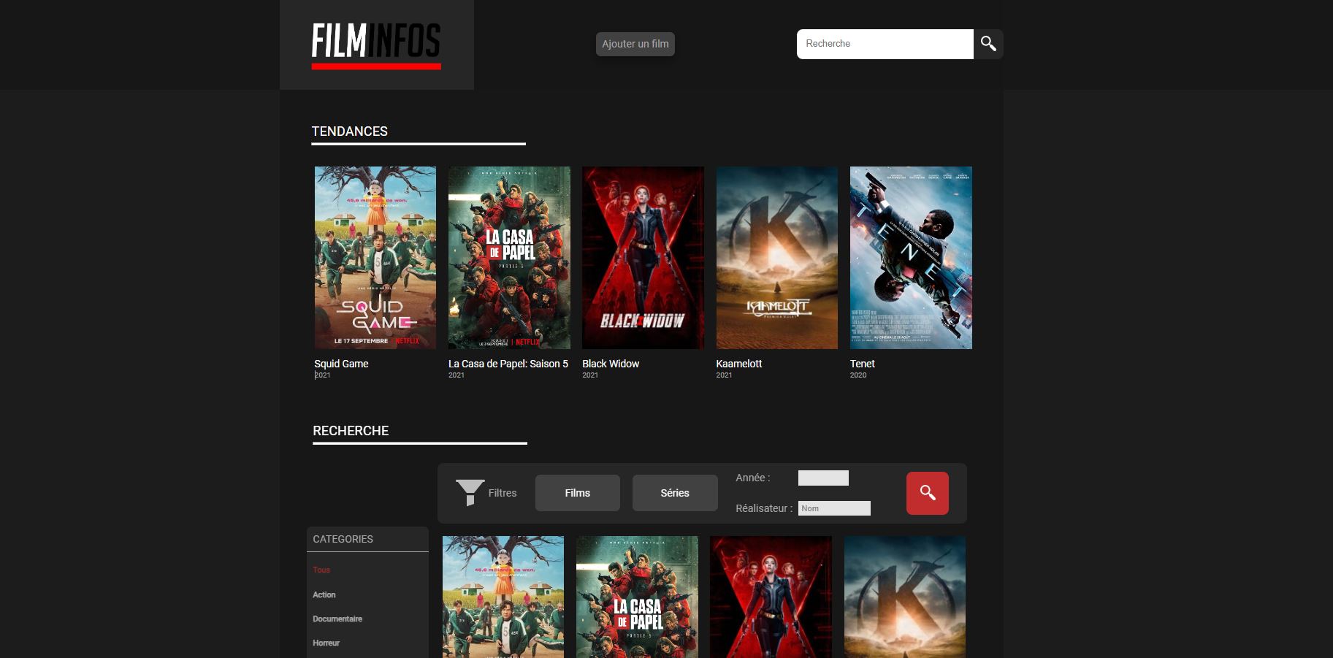The width and height of the screenshot is (1333, 658).
Task: Open the Tenet poster in Tendances
Action: pyautogui.click(x=911, y=258)
